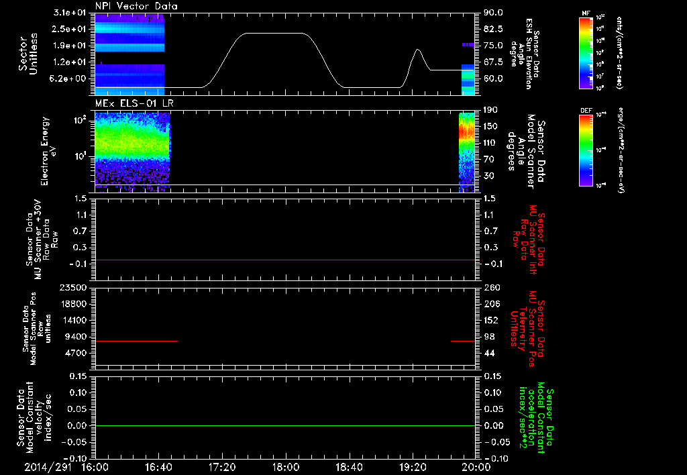Image resolution: width=687 pixels, height=475 pixels.
Task: Click the '98' telemetry tick value
Action: coord(488,337)
